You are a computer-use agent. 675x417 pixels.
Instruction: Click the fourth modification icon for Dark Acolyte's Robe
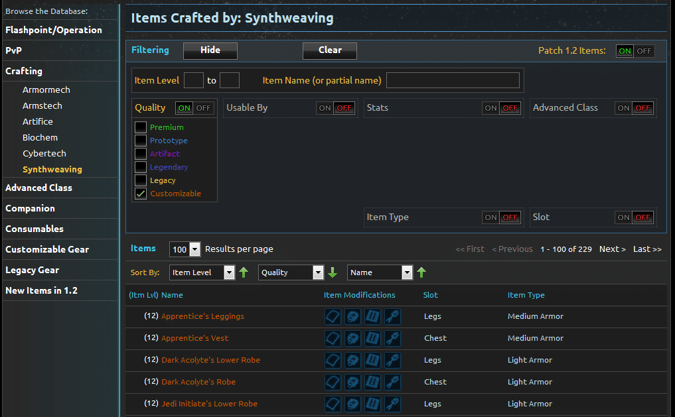pos(392,382)
